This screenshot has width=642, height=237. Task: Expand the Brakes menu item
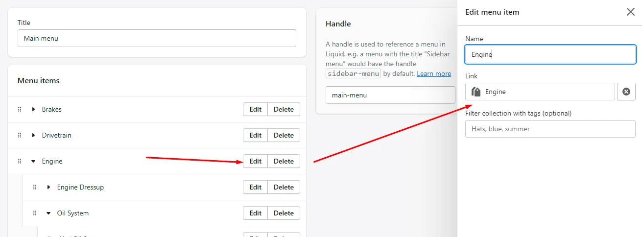coord(33,109)
